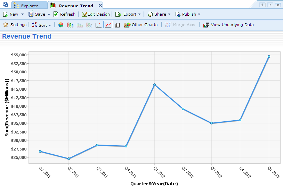Close the Revenue Trend tab
This screenshot has height=187, width=283.
coord(100,6)
